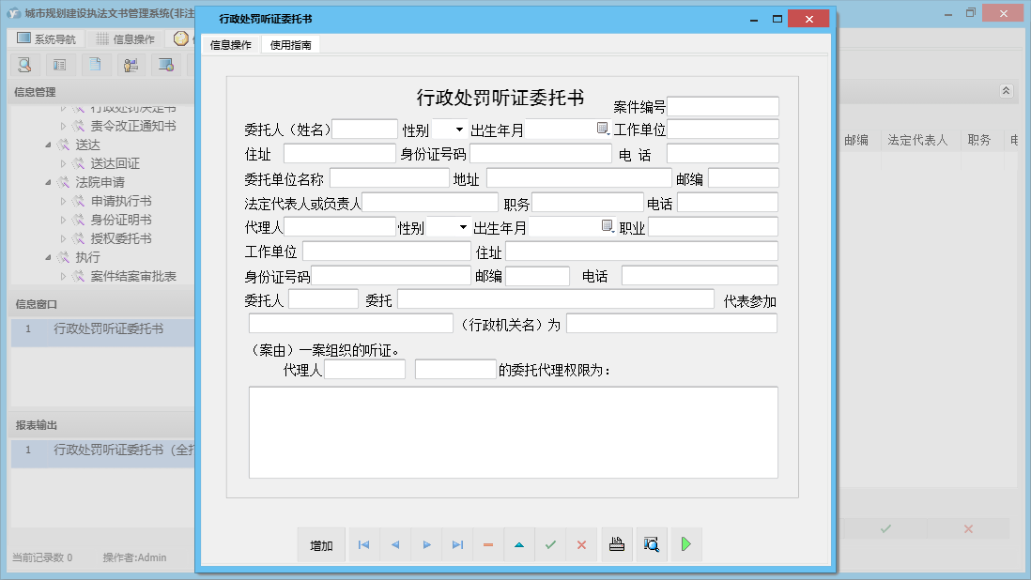The height and width of the screenshot is (580, 1031).
Task: Run the report with the green play arrow
Action: (685, 544)
